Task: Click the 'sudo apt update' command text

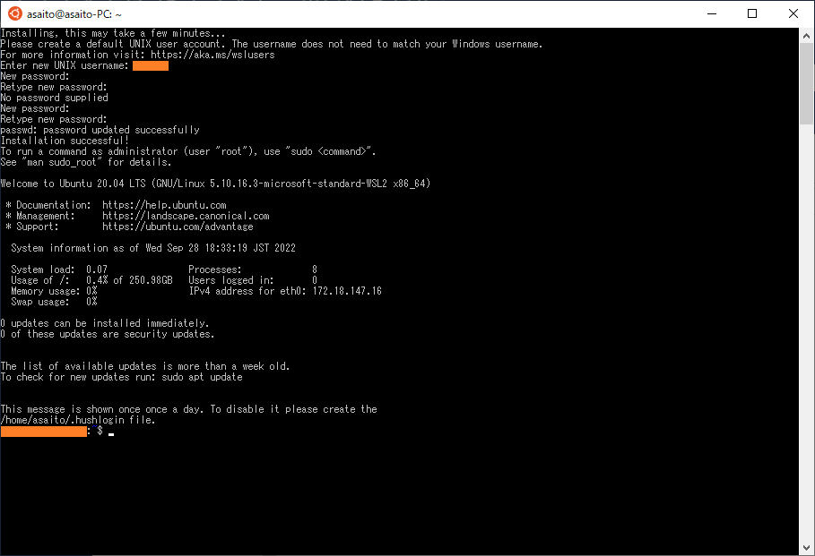Action: [x=203, y=377]
